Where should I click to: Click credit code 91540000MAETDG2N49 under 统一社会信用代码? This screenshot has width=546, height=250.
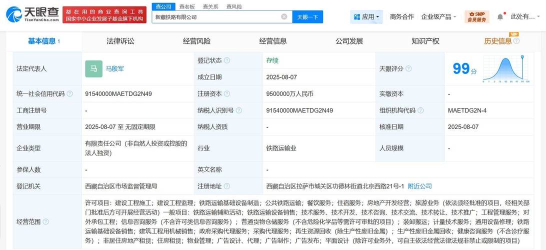click(118, 94)
